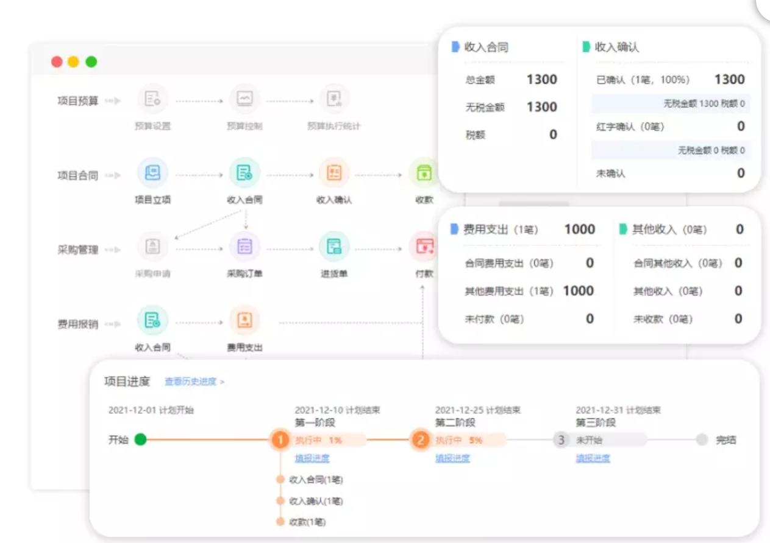770x543 pixels.
Task: Click 填报进度 under 第三阶段
Action: [x=593, y=458]
